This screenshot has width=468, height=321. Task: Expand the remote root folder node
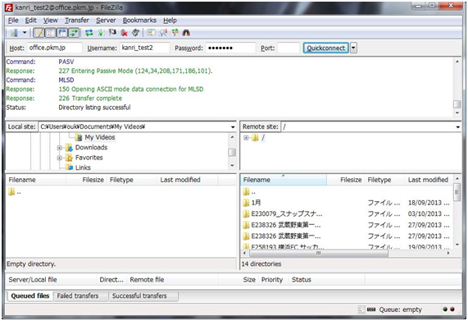pyautogui.click(x=246, y=138)
